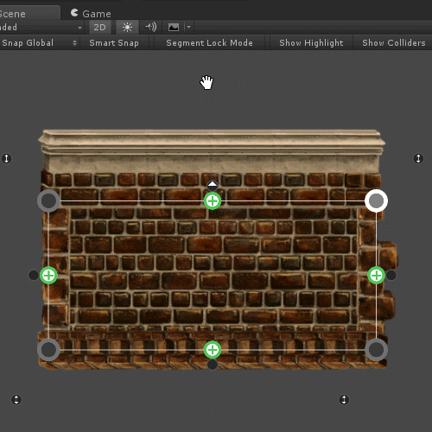Add a point on the top edge

pyautogui.click(x=213, y=200)
